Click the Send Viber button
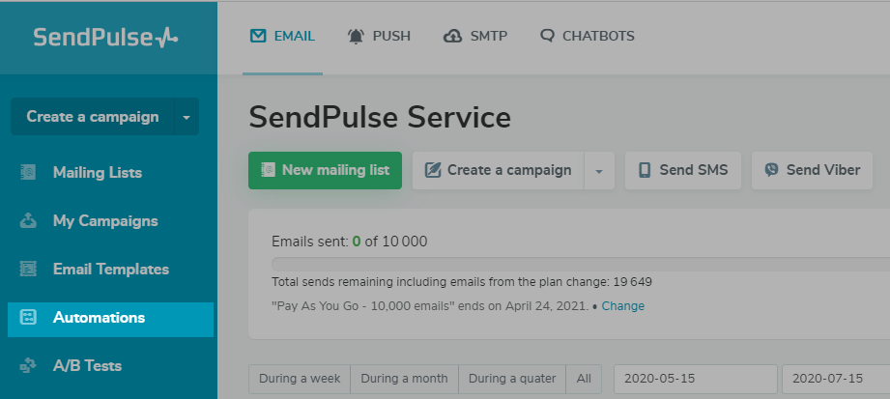Viewport: 890px width, 399px height. [x=813, y=170]
